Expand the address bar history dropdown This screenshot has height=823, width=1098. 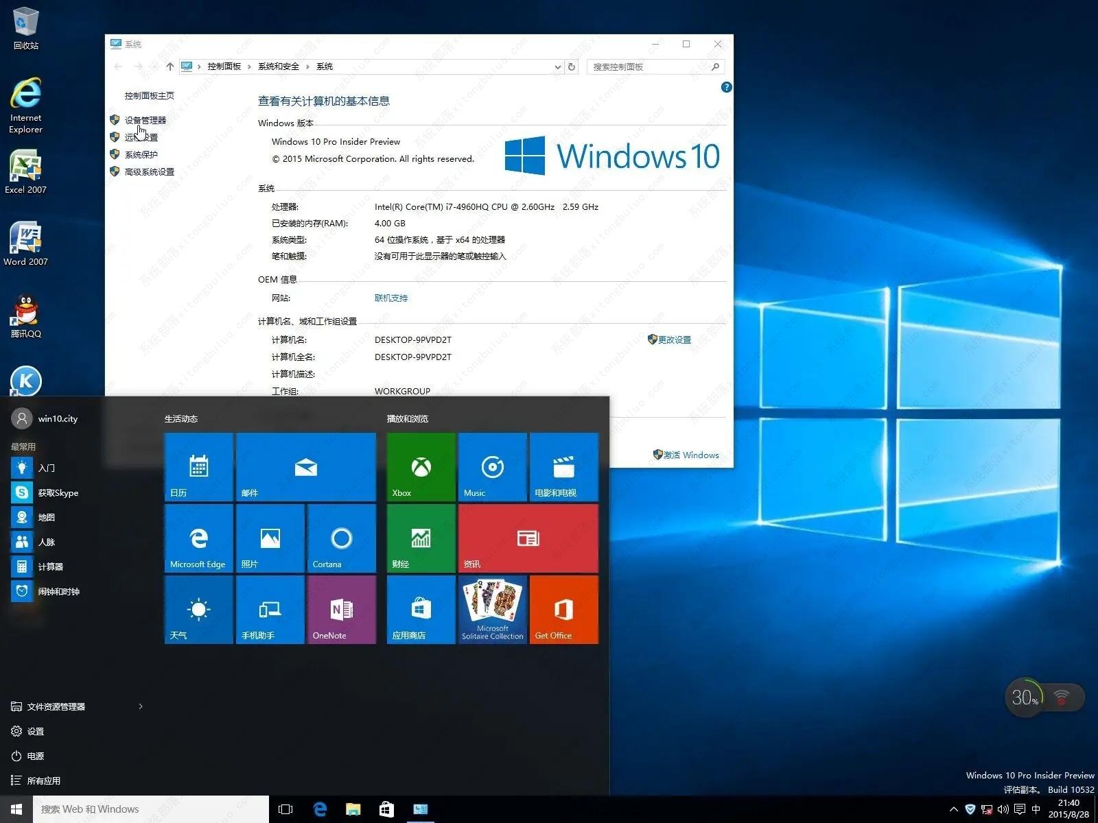click(x=557, y=67)
